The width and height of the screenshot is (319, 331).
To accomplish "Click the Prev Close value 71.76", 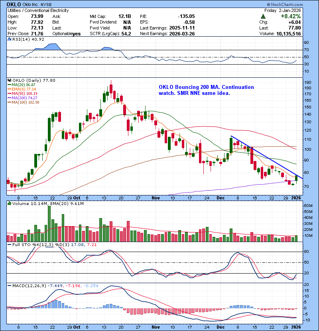I will pyautogui.click(x=37, y=34).
